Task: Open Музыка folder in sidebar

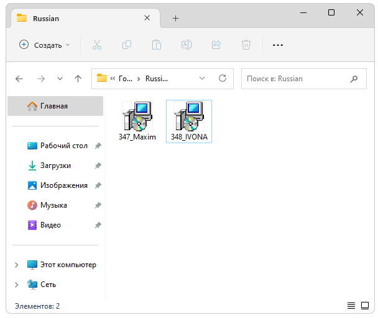Action: click(47, 205)
